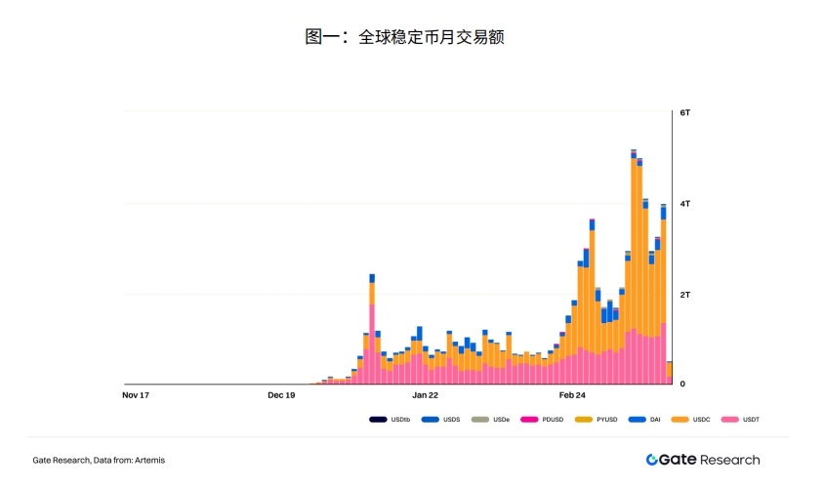Viewport: 824px width, 488px height.
Task: Click the USDS blue legend swatch
Action: [430, 419]
